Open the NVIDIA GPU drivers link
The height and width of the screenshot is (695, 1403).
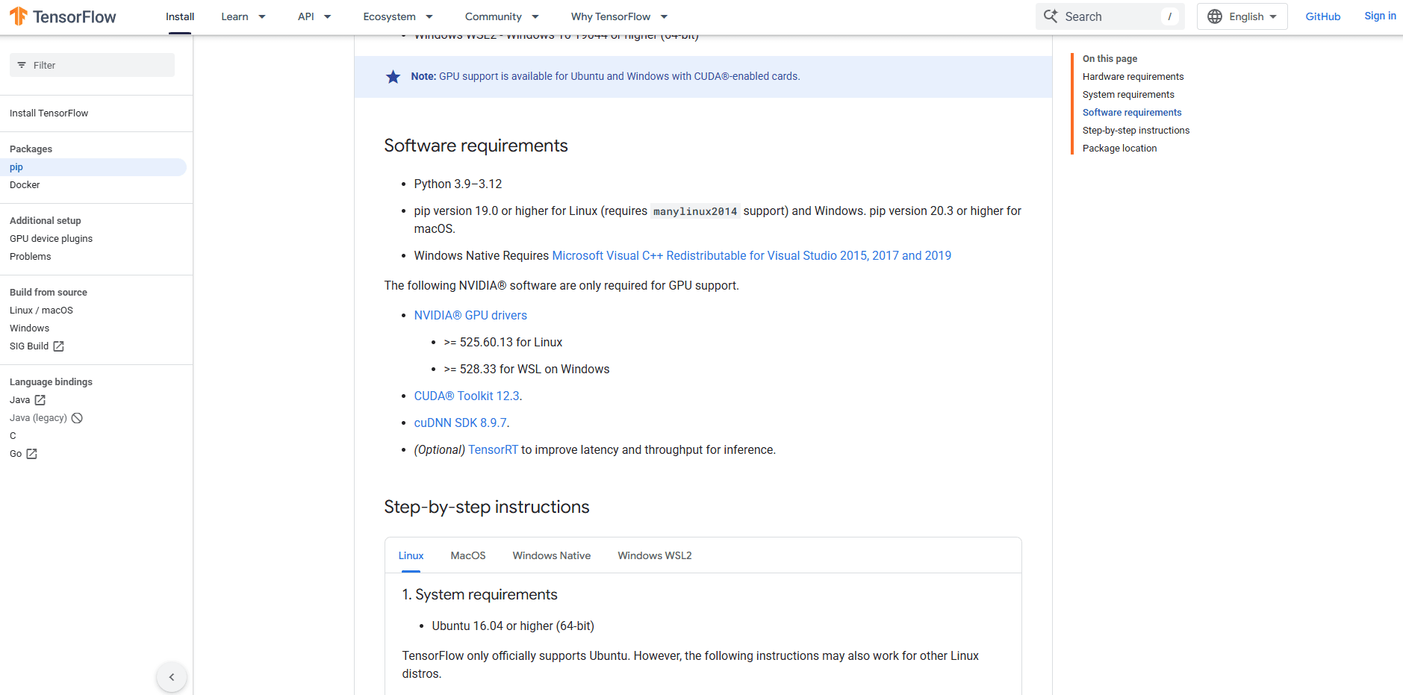tap(470, 315)
